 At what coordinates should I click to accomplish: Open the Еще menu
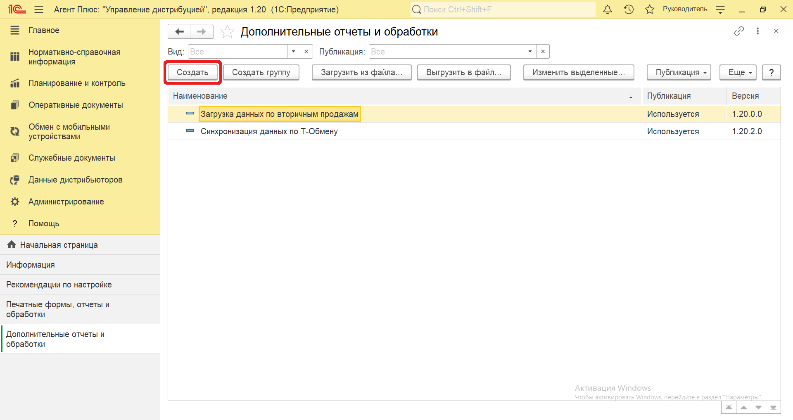point(738,72)
